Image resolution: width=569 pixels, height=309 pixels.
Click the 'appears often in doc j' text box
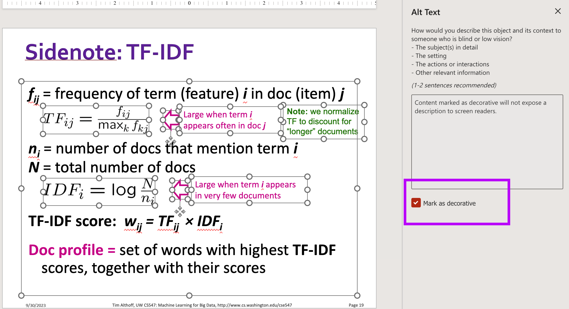click(x=230, y=120)
